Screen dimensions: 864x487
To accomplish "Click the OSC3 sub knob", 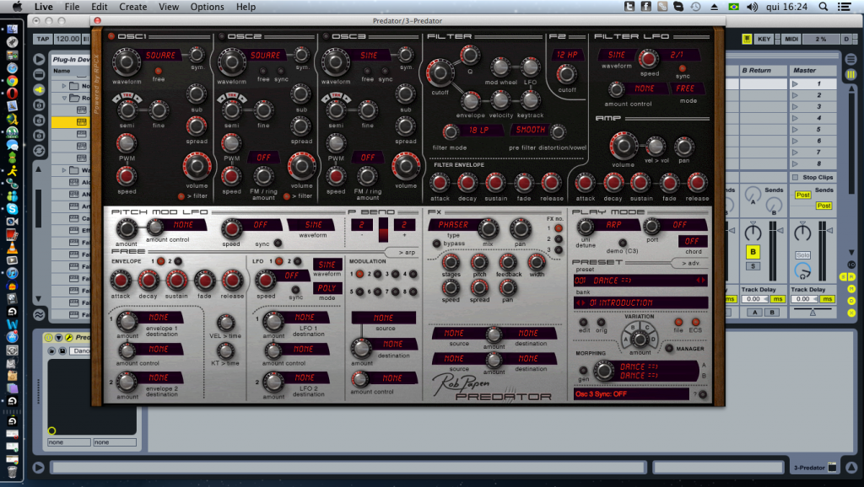I will [x=405, y=94].
